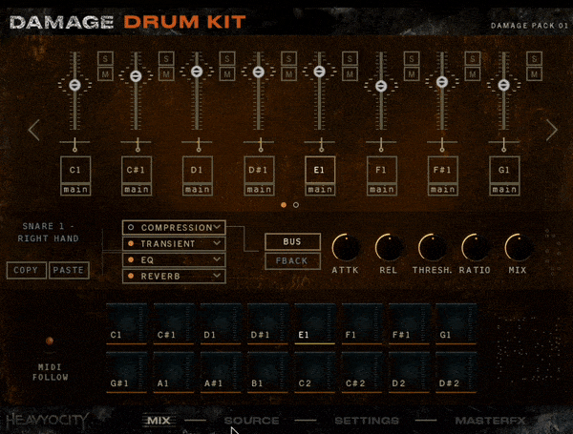The width and height of the screenshot is (573, 434).
Task: Trigger the E1 drum pad
Action: click(314, 323)
